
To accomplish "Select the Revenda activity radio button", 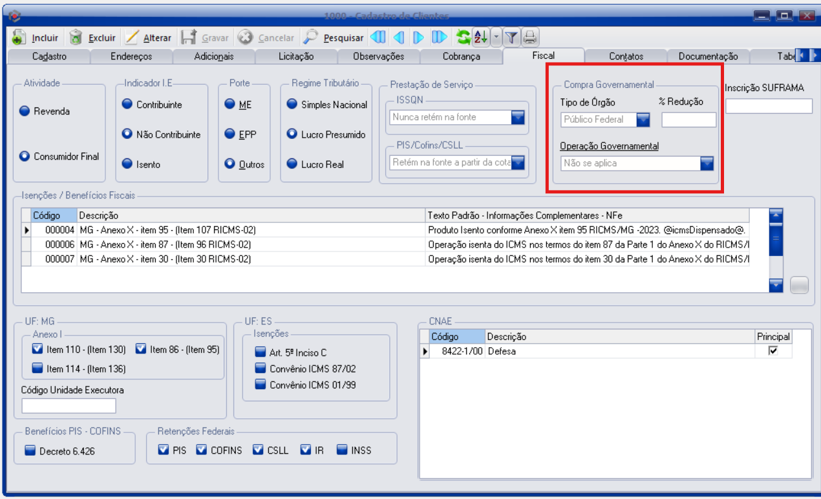I will point(25,111).
